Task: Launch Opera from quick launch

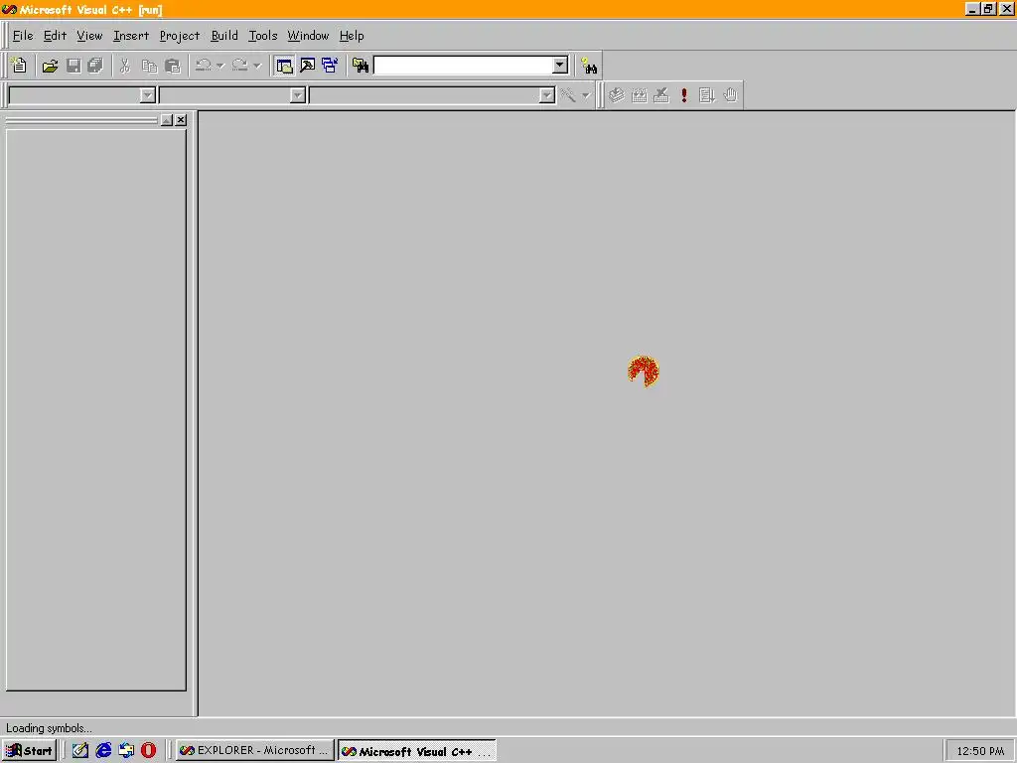Action: (x=149, y=751)
